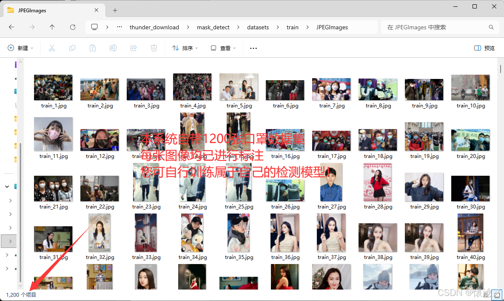
Task: Click file name train_17.jpg
Action: [x=332, y=156]
